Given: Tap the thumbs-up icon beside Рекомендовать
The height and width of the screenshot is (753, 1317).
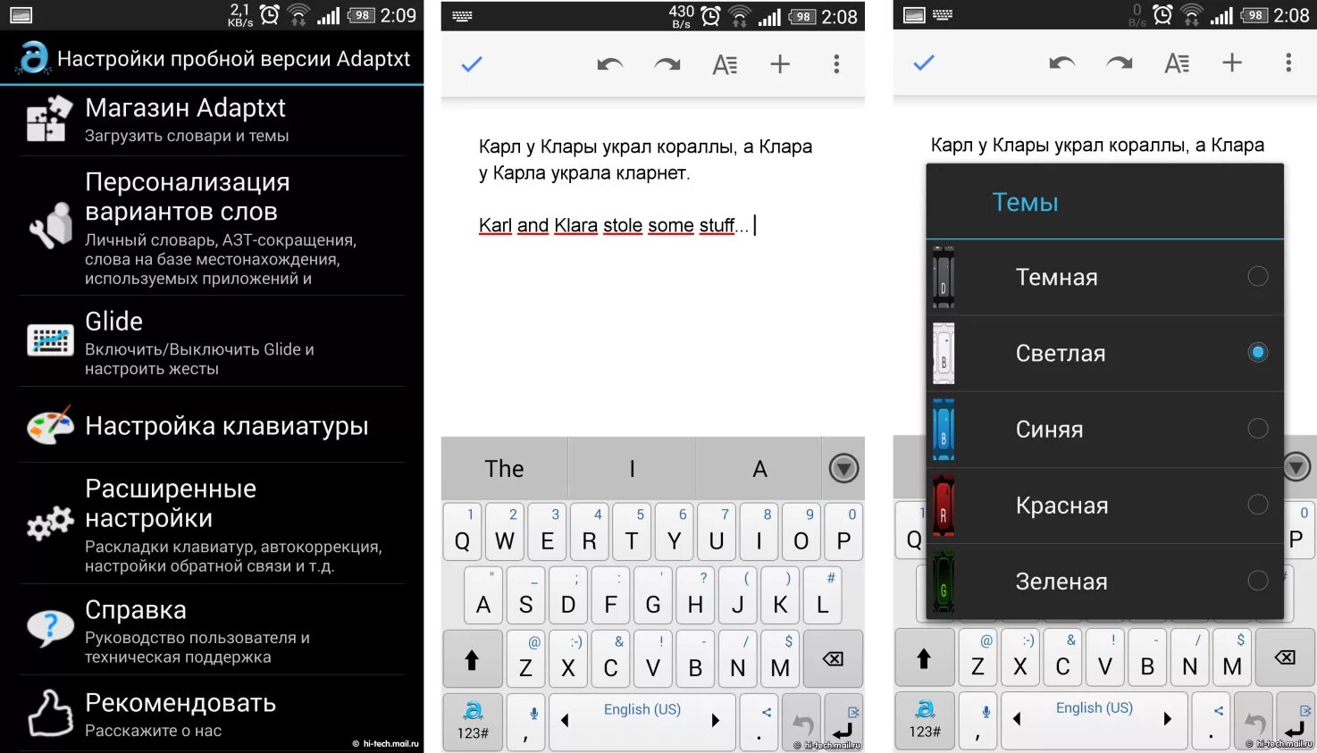Looking at the screenshot, I should pyautogui.click(x=50, y=713).
